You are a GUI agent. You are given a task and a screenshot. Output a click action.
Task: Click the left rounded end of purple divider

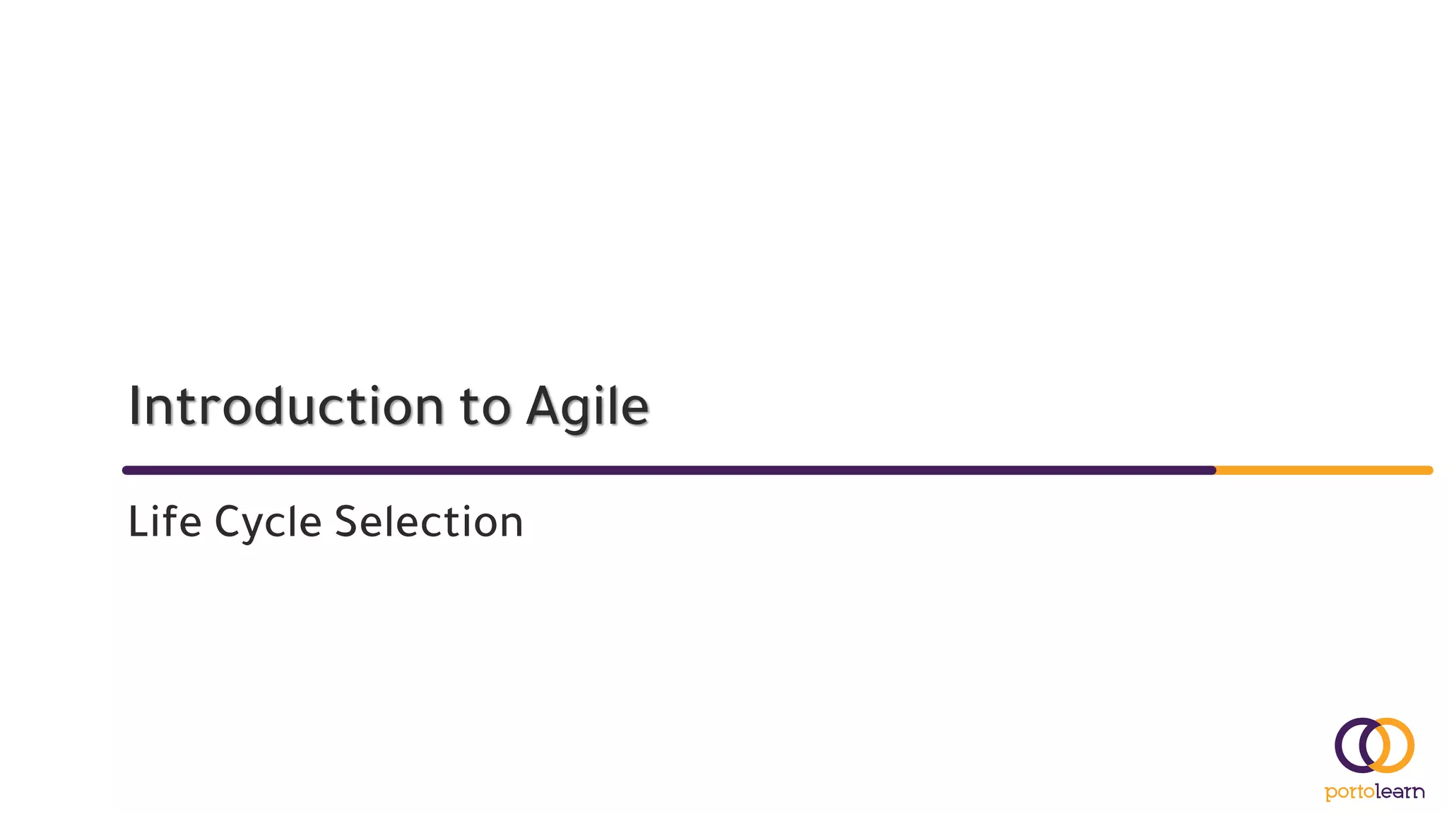126,470
